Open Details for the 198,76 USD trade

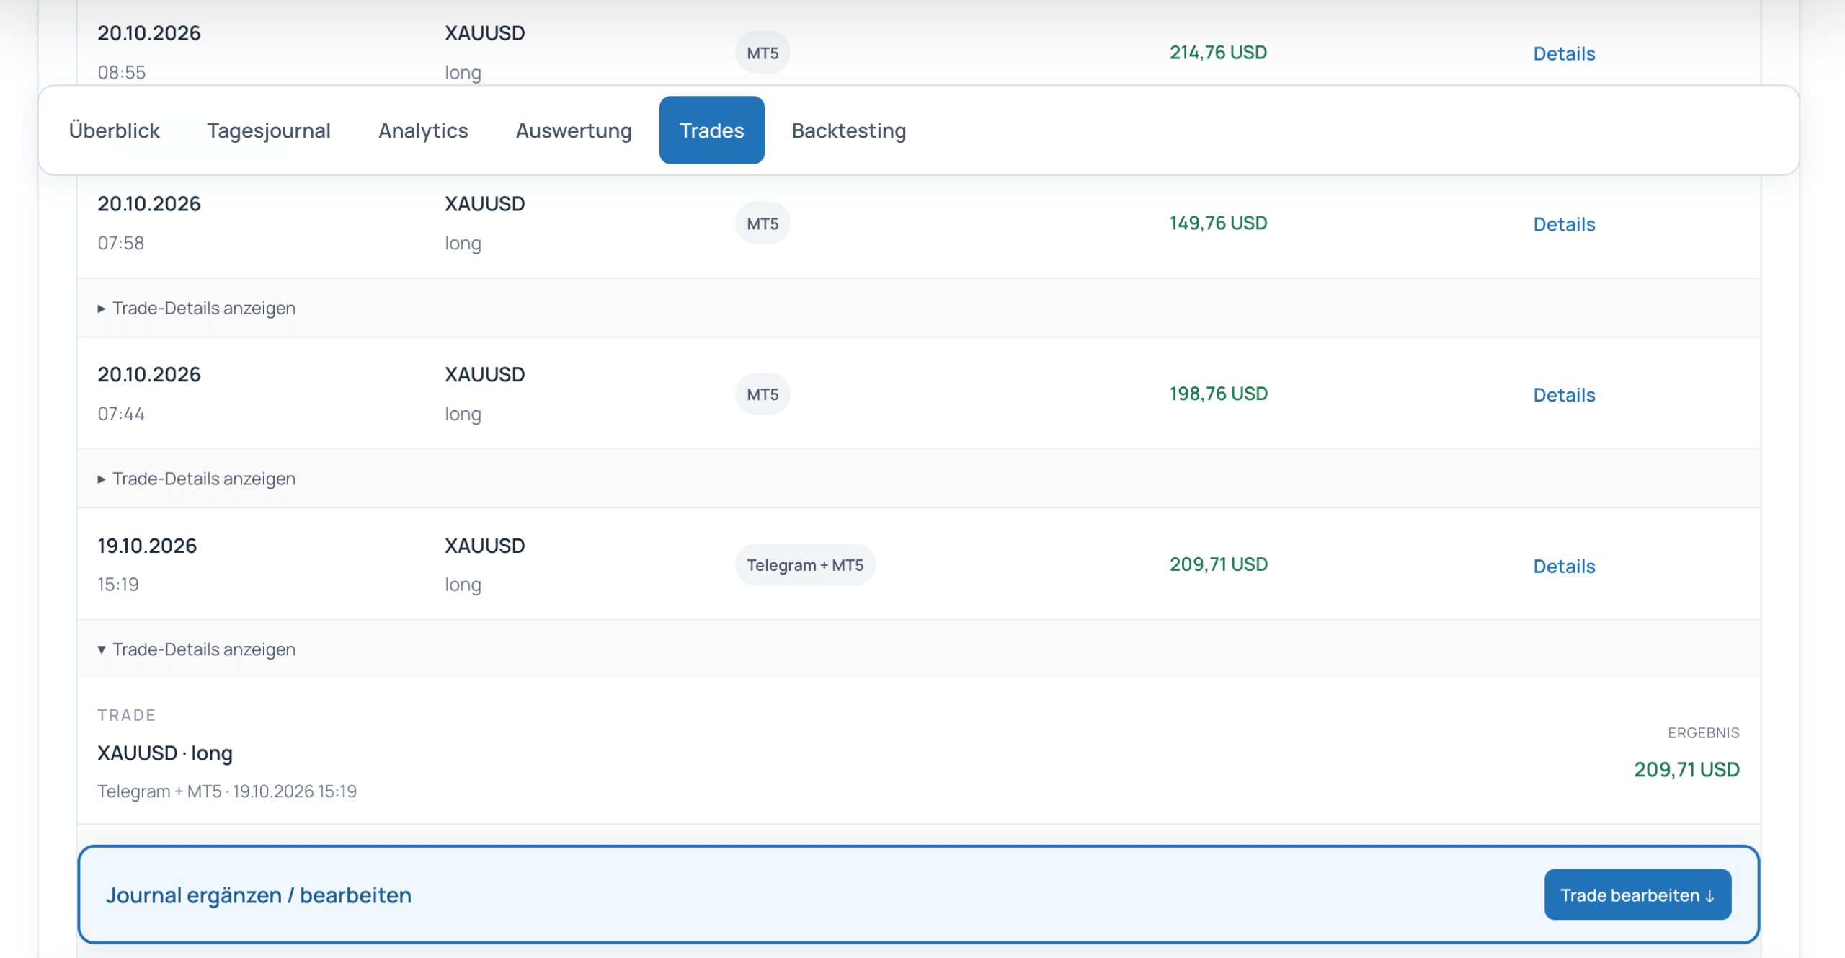(x=1563, y=395)
